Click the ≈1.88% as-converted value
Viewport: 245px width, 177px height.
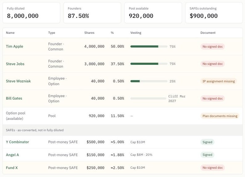(117, 155)
